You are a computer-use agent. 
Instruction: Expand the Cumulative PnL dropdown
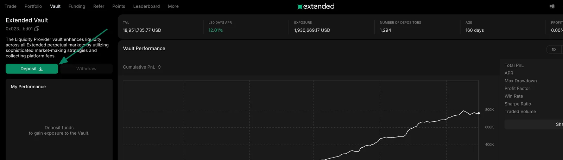142,67
